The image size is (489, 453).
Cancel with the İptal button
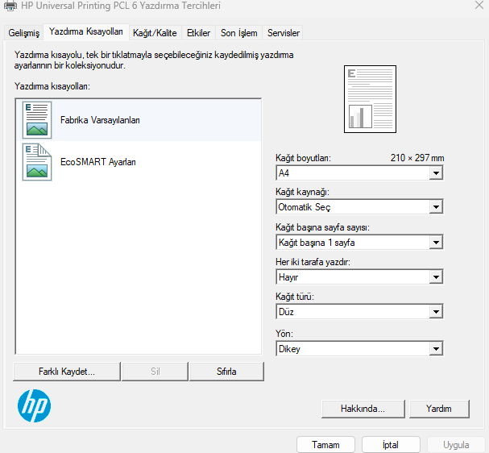[391, 444]
